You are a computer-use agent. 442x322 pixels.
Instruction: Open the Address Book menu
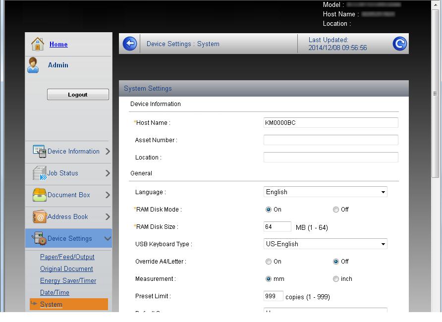point(68,217)
